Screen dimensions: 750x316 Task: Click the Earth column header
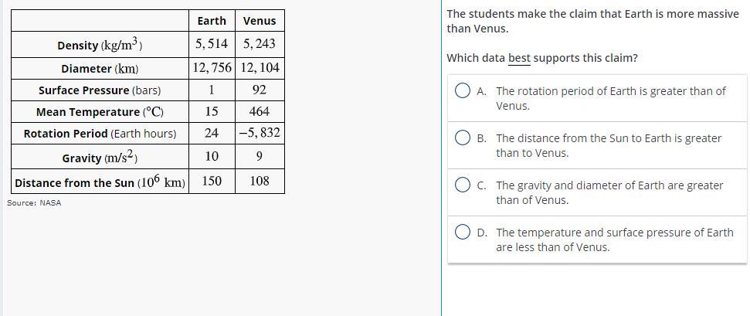(212, 21)
